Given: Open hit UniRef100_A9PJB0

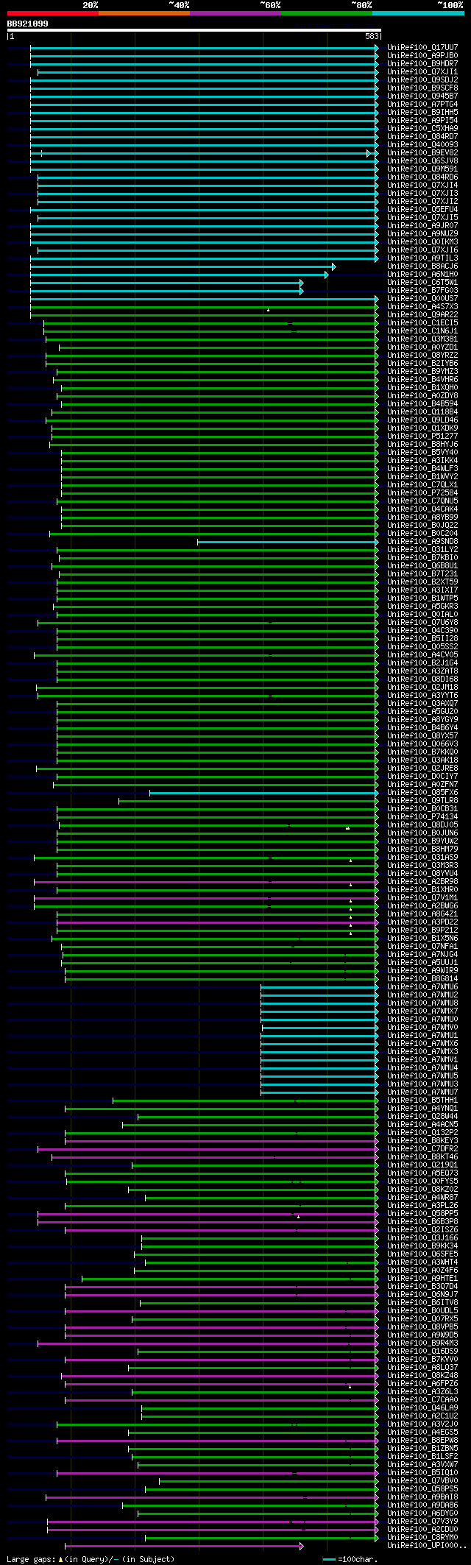Looking at the screenshot, I should click(422, 55).
